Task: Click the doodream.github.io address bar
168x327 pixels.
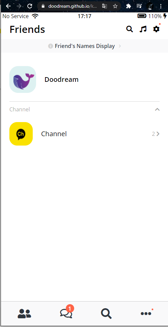Action: [x=79, y=6]
